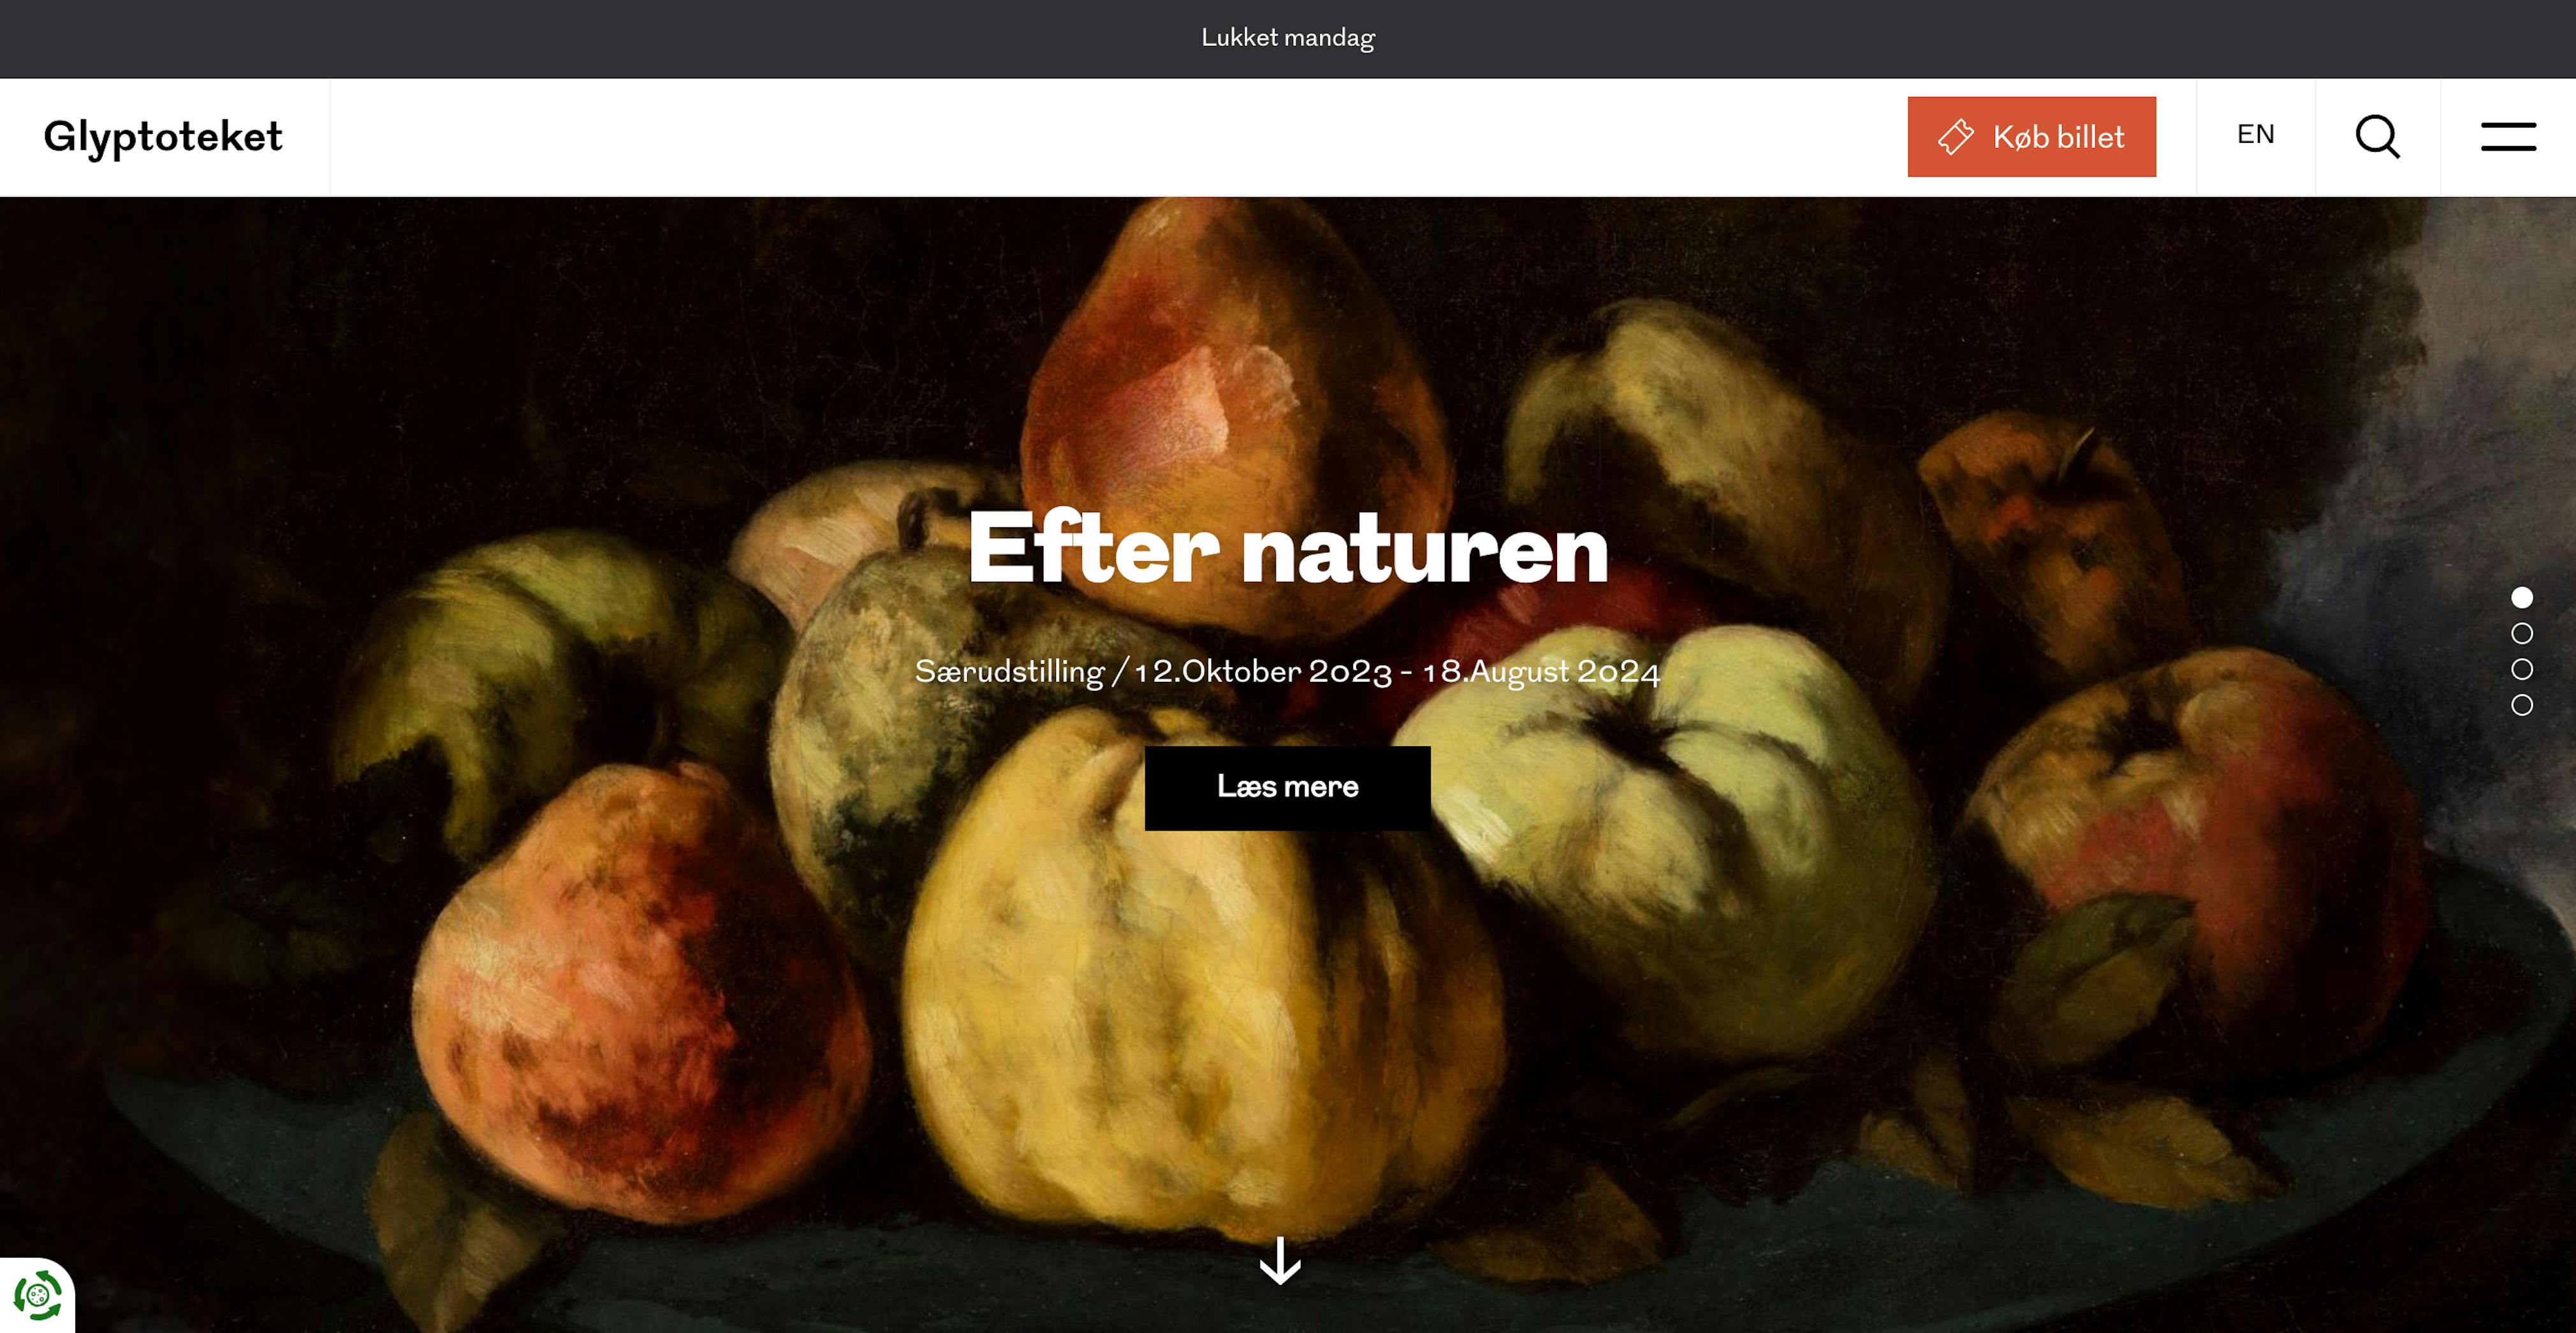The image size is (2576, 1333).
Task: Select the third slide indicator dot
Action: (2522, 669)
